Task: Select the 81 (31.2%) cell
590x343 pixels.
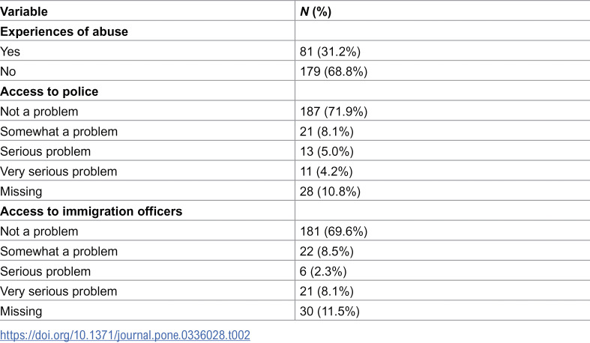Action: click(x=330, y=52)
